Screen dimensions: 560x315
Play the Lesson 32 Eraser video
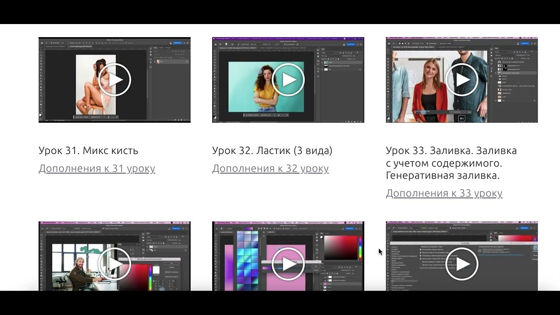tap(288, 80)
